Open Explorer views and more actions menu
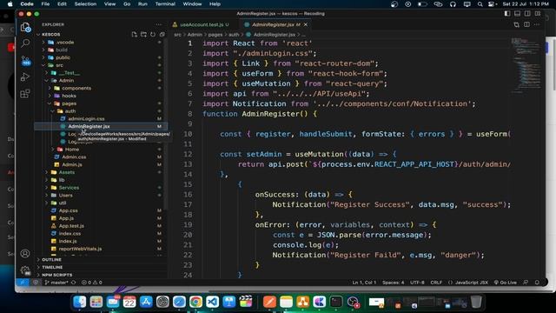 pyautogui.click(x=158, y=24)
